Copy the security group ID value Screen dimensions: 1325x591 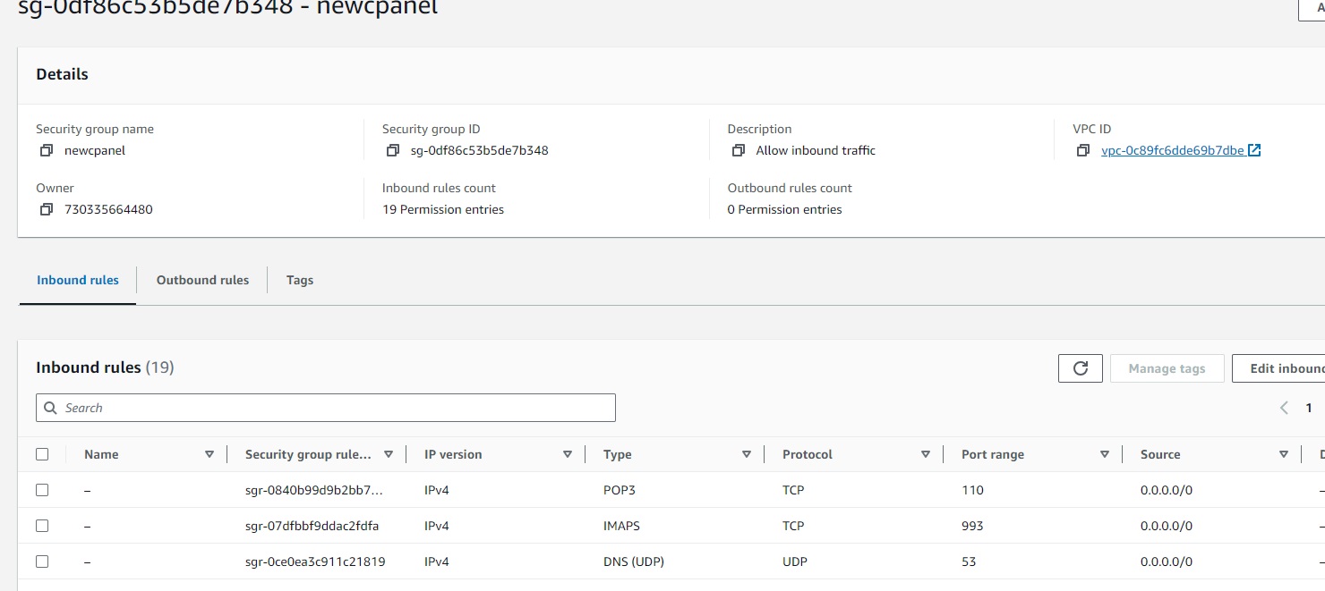coord(392,151)
